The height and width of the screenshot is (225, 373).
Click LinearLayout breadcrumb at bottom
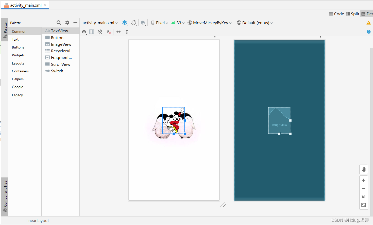click(x=37, y=220)
